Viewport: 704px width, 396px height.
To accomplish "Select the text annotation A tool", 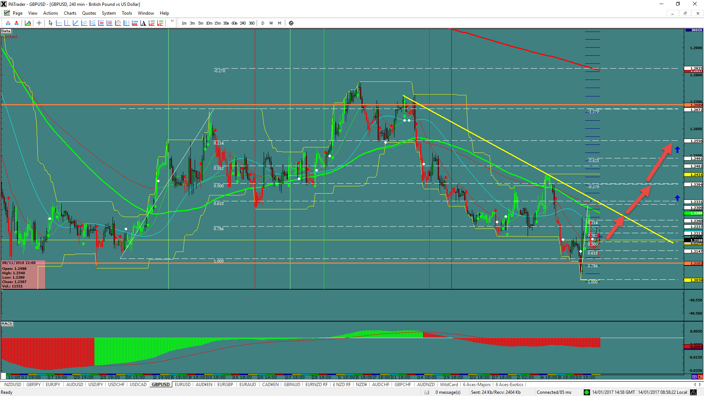I will [x=143, y=23].
